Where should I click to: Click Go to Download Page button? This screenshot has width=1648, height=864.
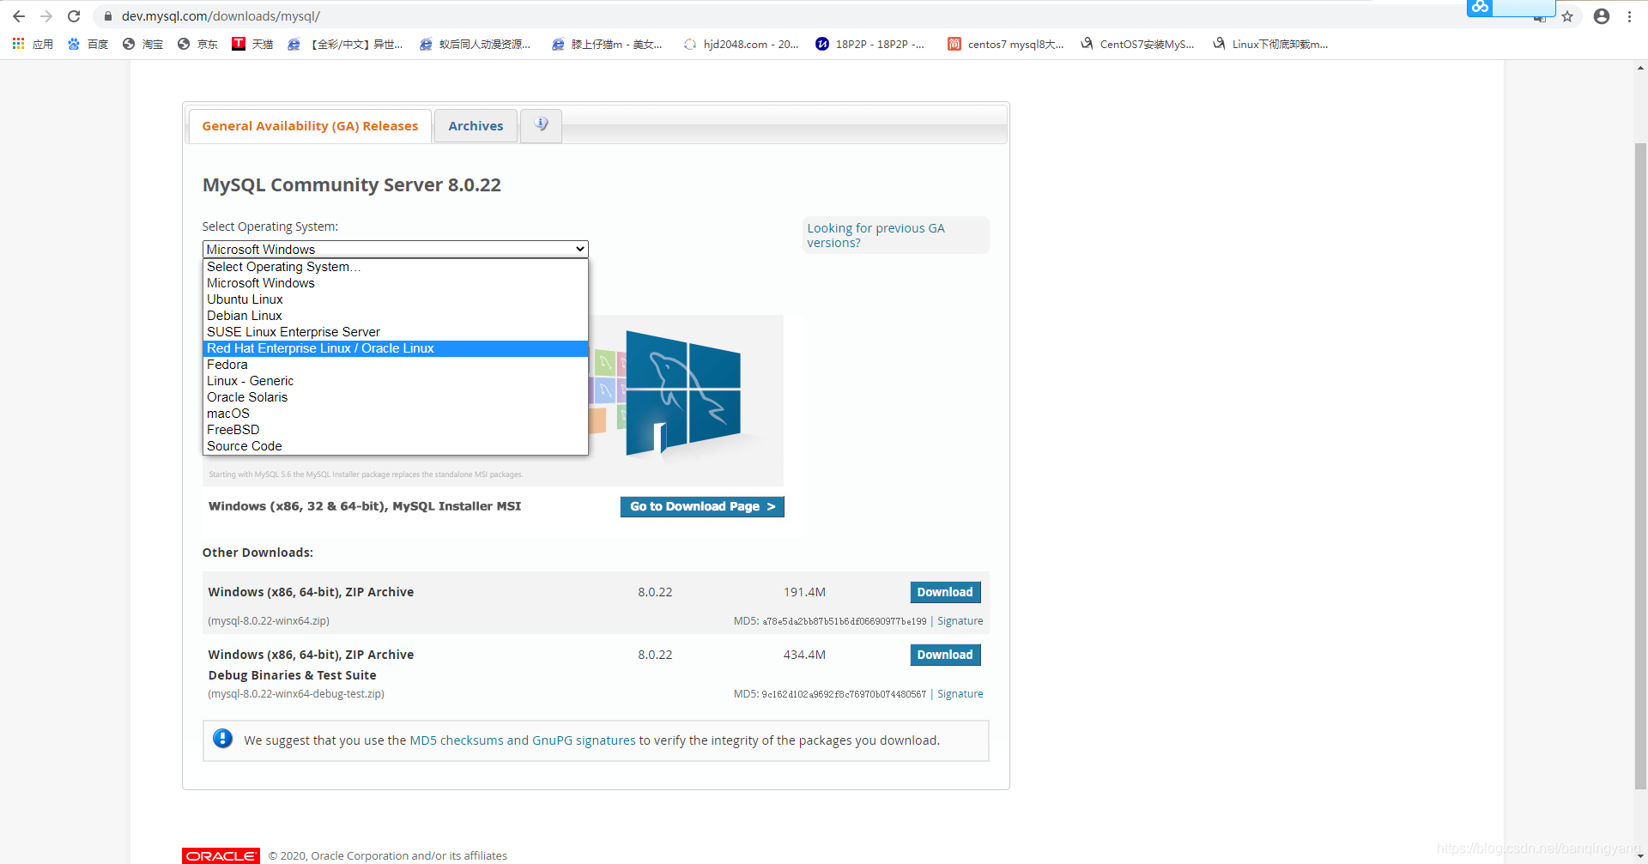[x=702, y=506]
